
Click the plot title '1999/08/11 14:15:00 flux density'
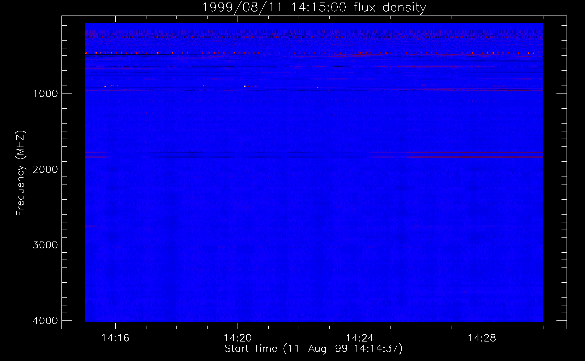tap(314, 7)
